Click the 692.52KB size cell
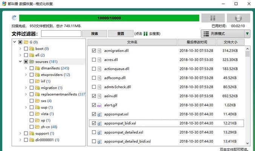Image resolution: width=255 pixels, height=151 pixels. (x=230, y=96)
